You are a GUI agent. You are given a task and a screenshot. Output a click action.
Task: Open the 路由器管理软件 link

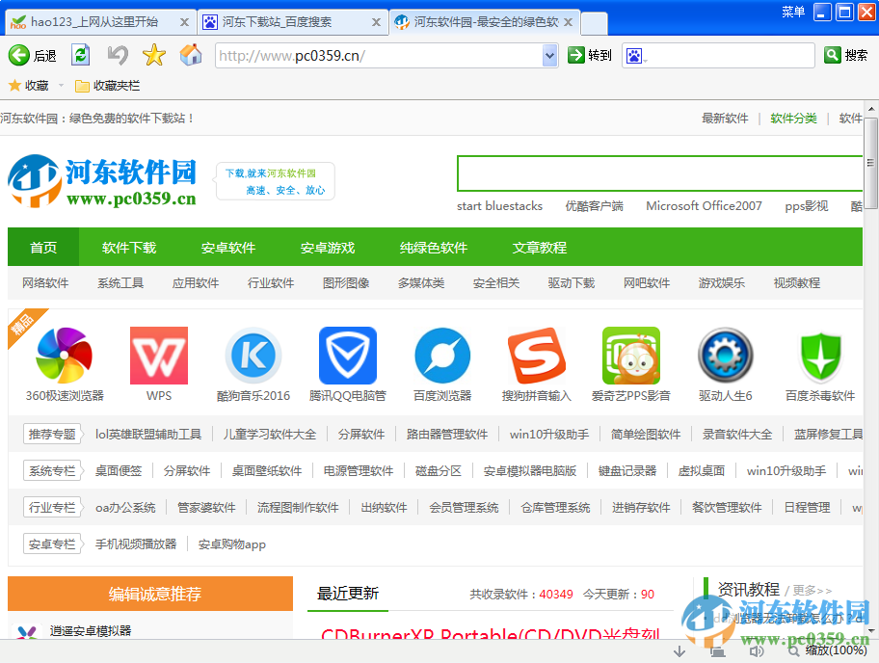(446, 434)
